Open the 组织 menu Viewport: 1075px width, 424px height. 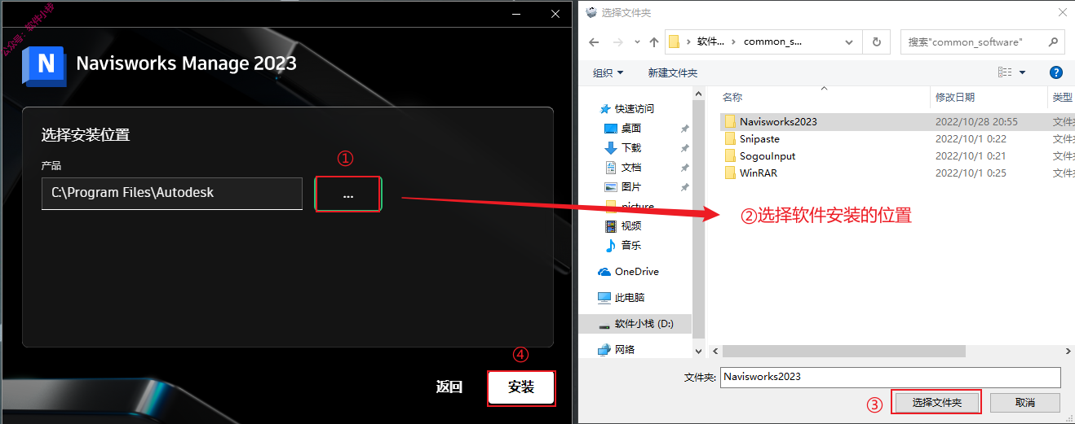tap(608, 72)
